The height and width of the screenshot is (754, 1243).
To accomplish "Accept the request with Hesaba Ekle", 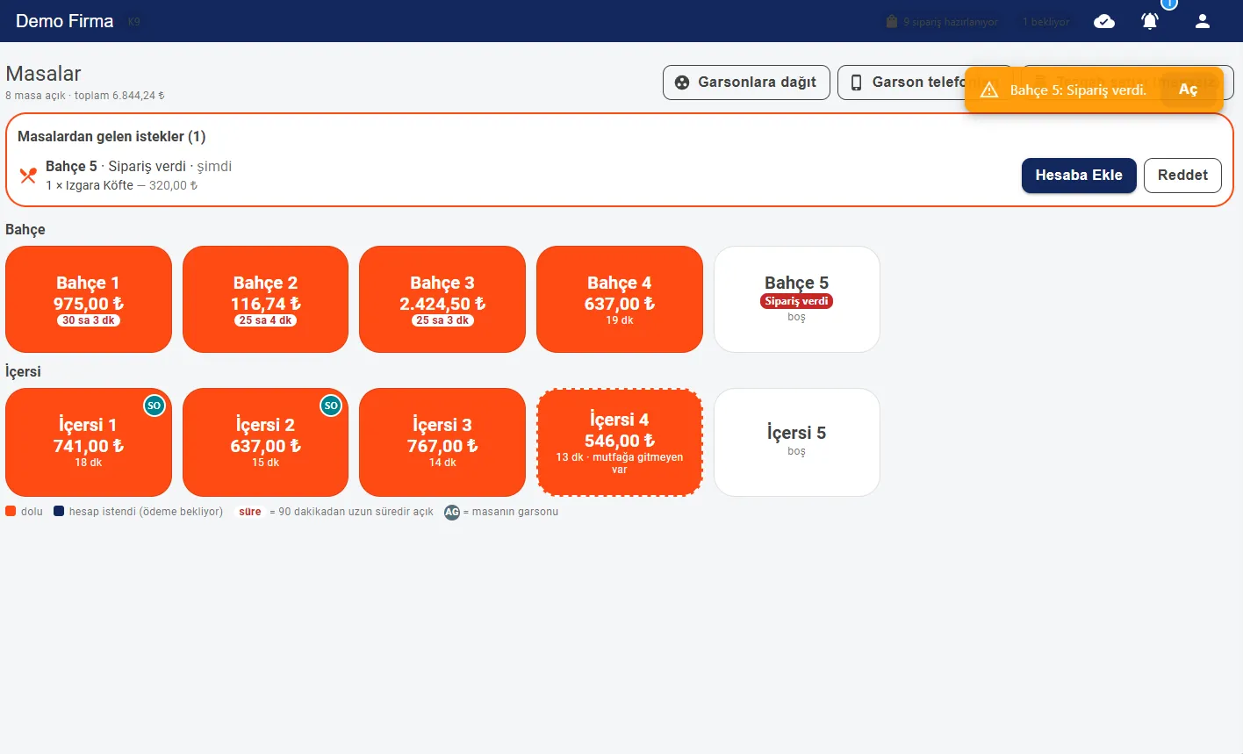I will pyautogui.click(x=1079, y=176).
